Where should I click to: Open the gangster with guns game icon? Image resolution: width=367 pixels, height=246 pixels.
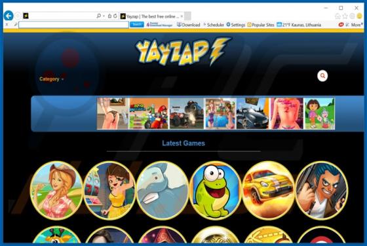pos(322,190)
